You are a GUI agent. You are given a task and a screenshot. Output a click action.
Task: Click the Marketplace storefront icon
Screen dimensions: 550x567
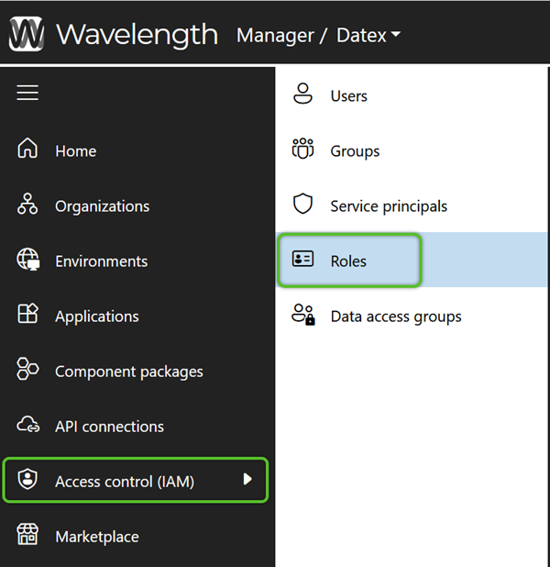pos(27,534)
